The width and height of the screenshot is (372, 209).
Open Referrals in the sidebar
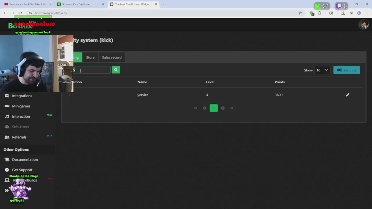point(19,137)
